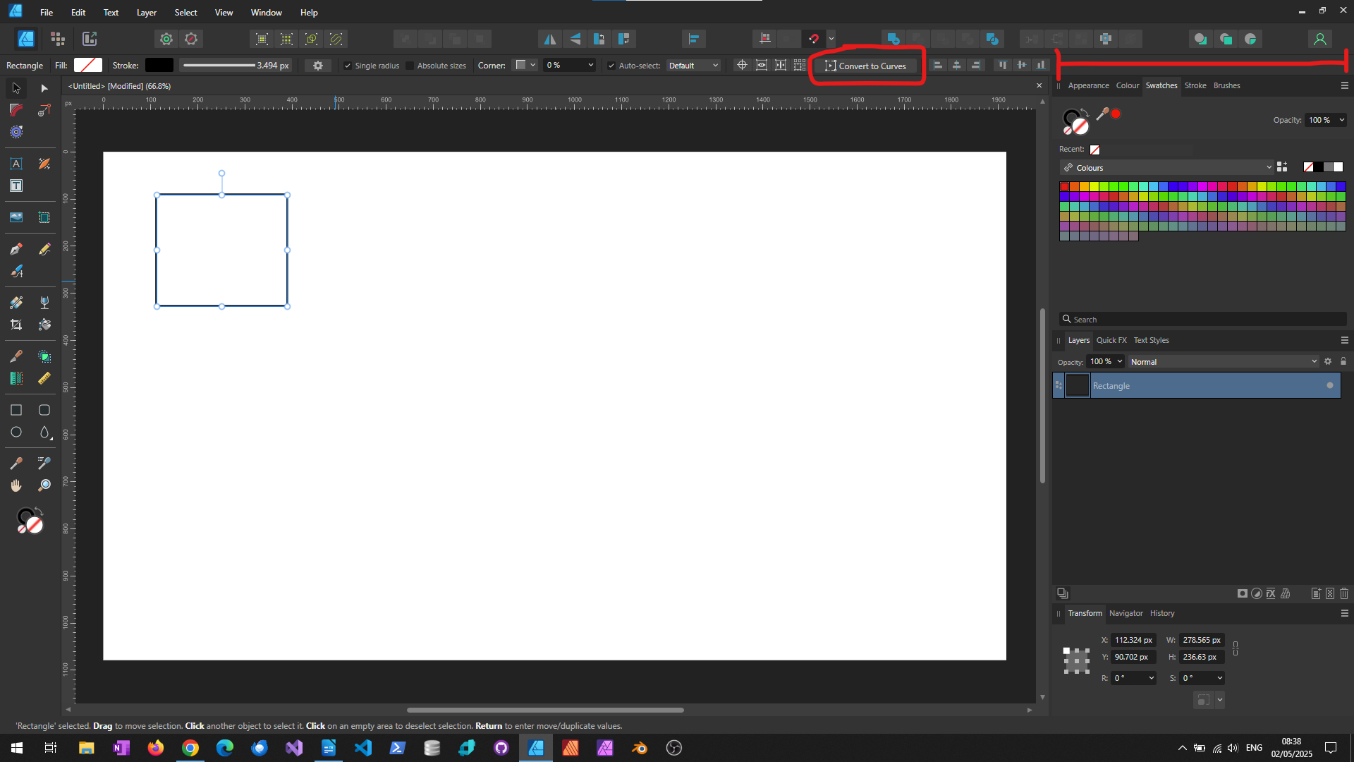Toggle the snapping magnet
Screen dimensions: 1354x762
814,39
